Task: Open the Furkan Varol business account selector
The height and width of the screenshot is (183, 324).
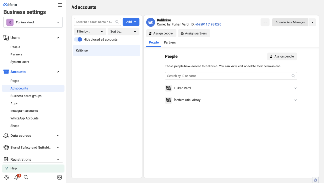Action: click(33, 22)
